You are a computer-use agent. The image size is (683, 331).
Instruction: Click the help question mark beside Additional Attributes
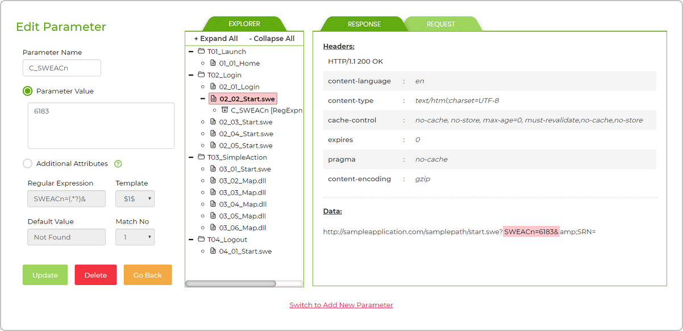coord(118,164)
